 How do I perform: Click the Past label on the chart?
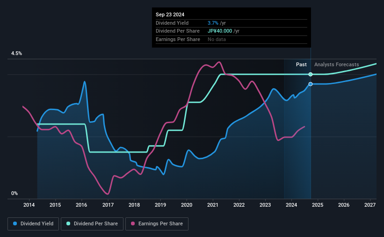click(x=301, y=64)
